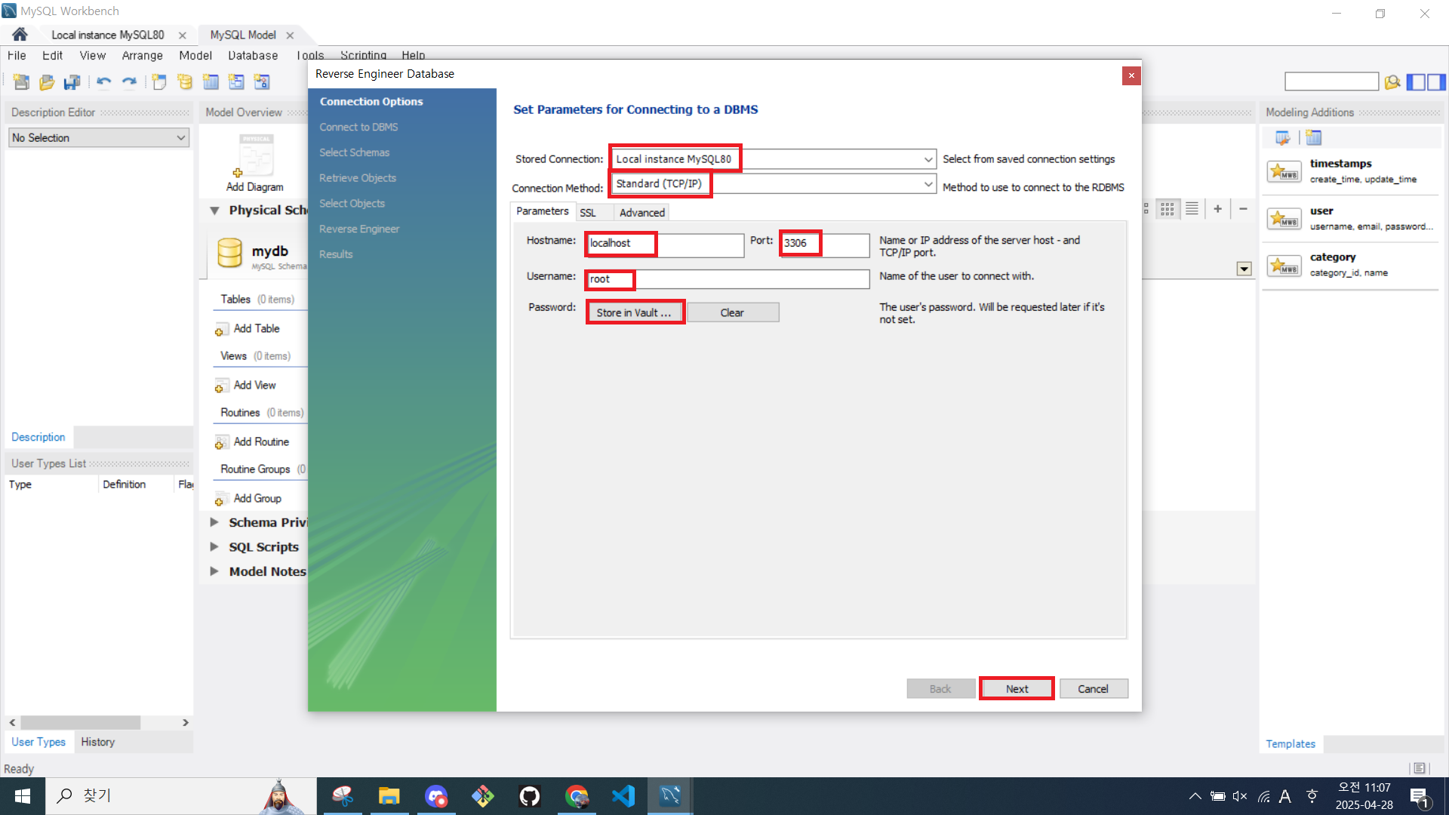Click the Undo arrow icon
This screenshot has width=1449, height=815.
click(x=103, y=81)
